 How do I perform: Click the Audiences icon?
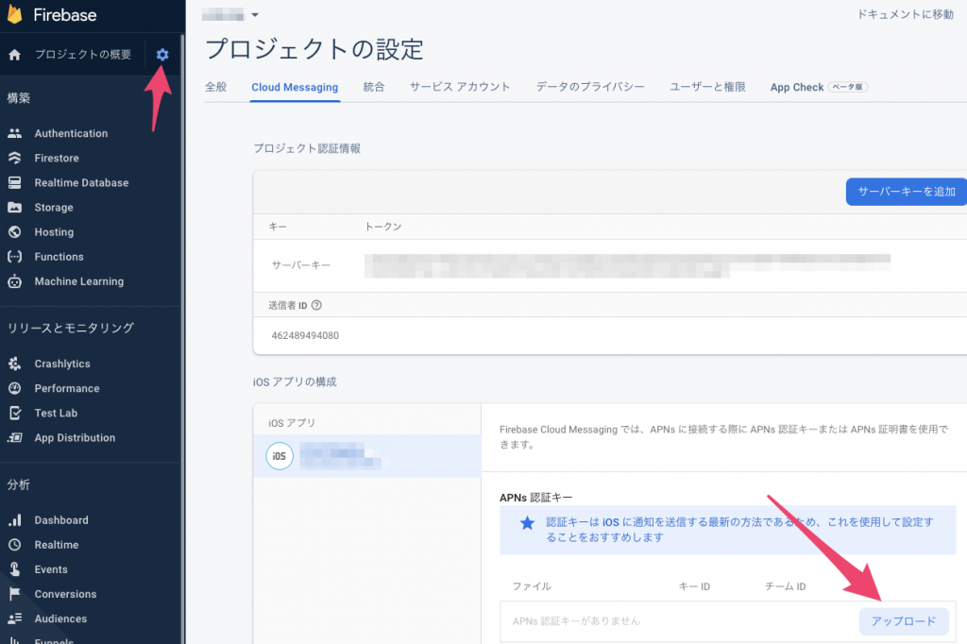coord(15,619)
